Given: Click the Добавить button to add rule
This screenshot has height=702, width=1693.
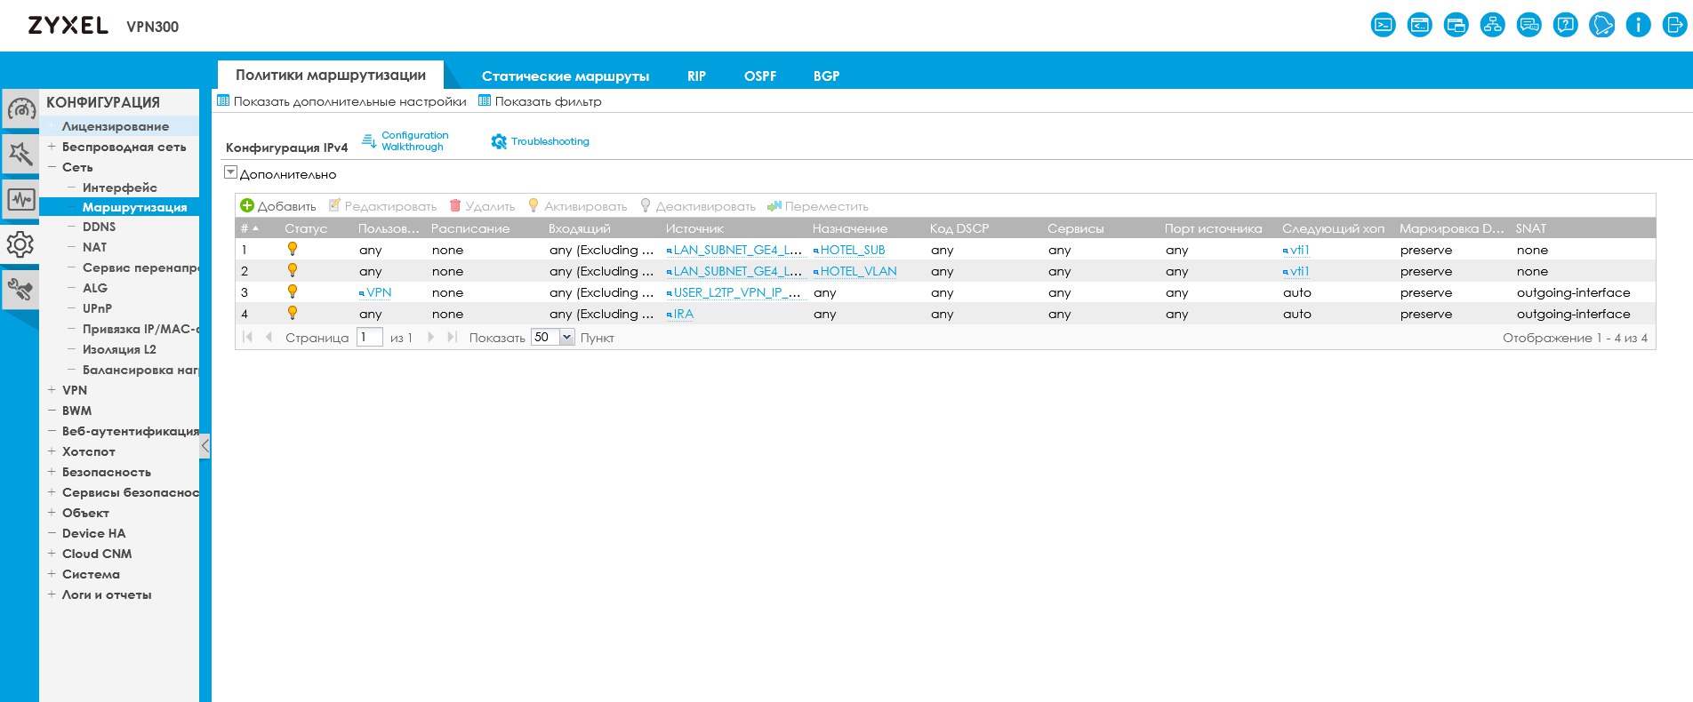Looking at the screenshot, I should coord(278,206).
